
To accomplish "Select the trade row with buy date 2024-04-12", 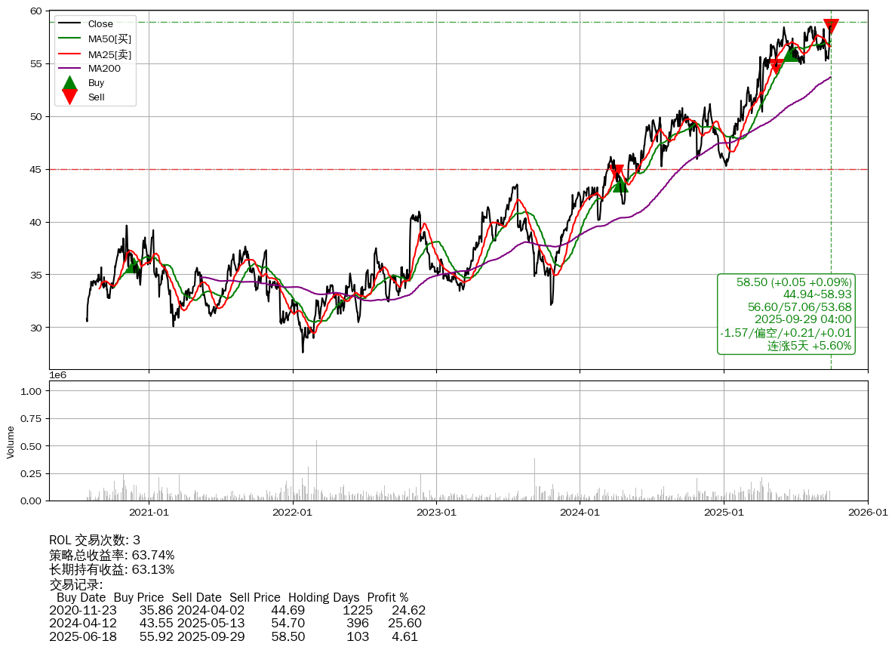I will pos(235,623).
